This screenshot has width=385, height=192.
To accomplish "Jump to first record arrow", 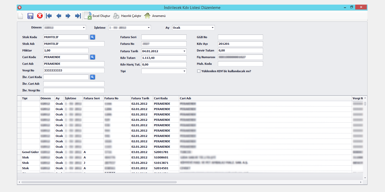I will [49, 16].
